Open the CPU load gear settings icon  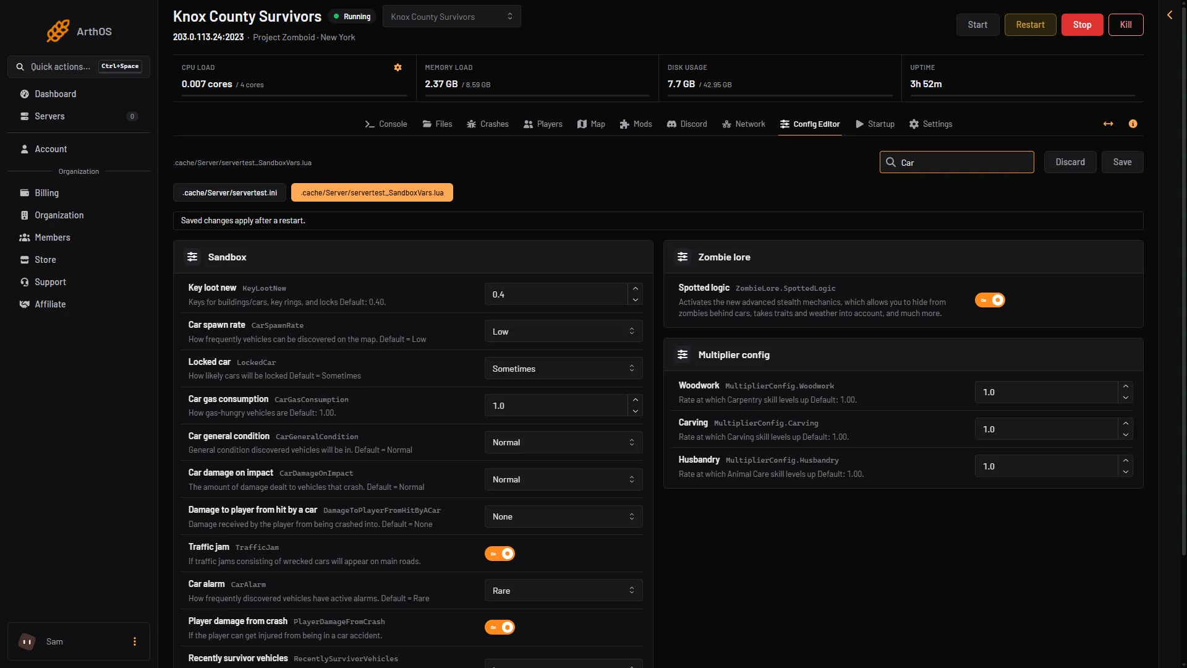tap(398, 67)
